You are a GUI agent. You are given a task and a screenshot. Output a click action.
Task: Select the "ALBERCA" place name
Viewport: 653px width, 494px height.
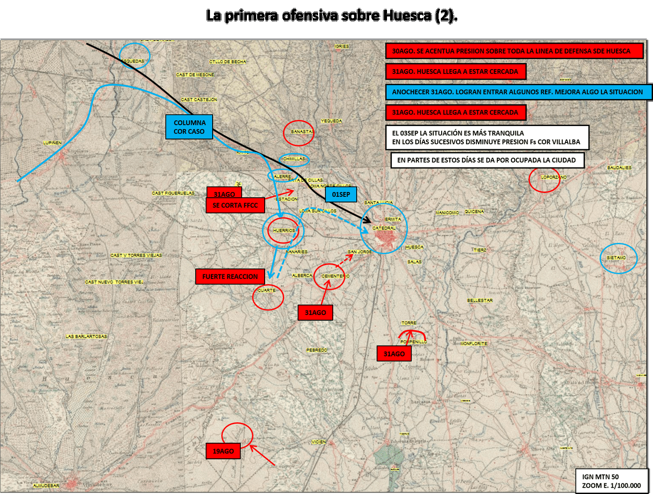pyautogui.click(x=302, y=276)
